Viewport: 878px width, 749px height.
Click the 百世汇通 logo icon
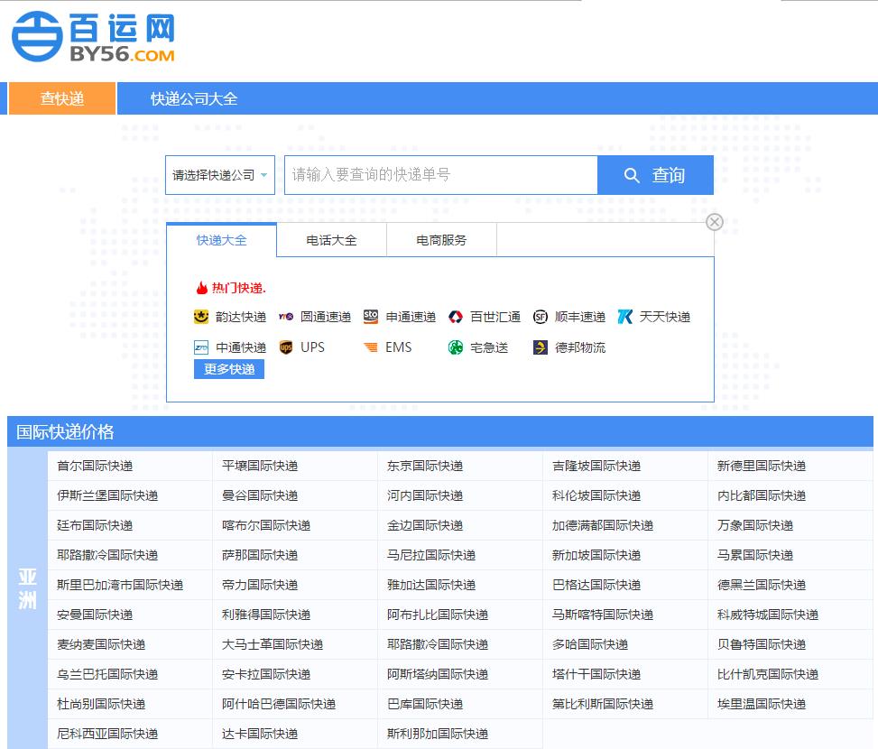[x=456, y=317]
